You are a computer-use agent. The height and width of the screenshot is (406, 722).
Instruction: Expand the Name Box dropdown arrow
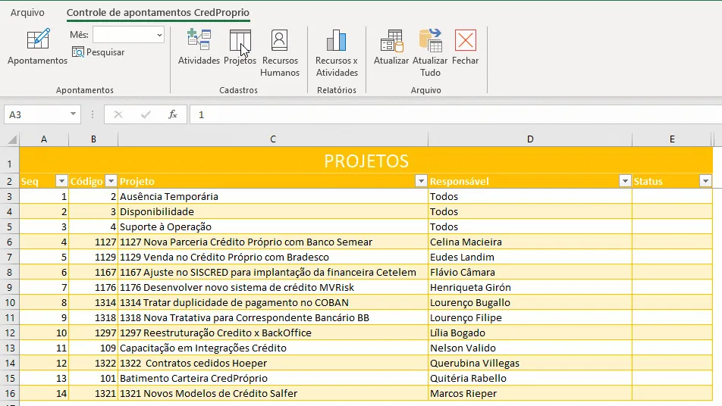point(73,114)
